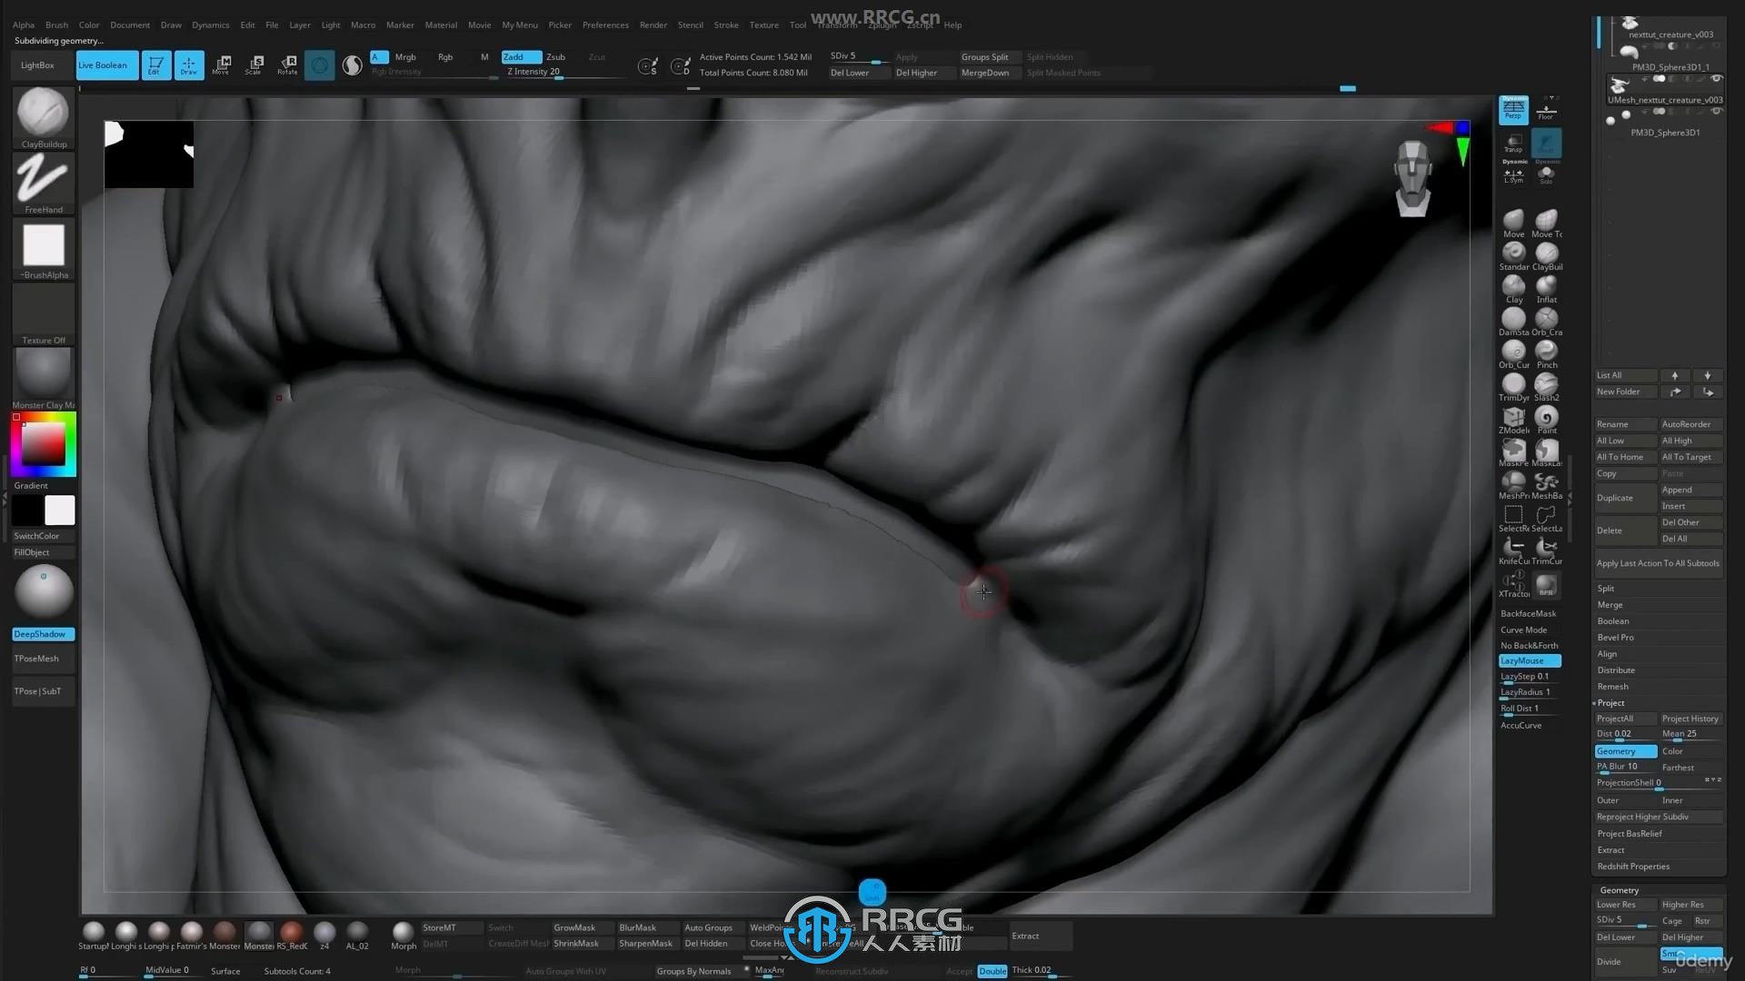Click the Scale tool icon
Image resolution: width=1745 pixels, height=981 pixels.
[254, 64]
